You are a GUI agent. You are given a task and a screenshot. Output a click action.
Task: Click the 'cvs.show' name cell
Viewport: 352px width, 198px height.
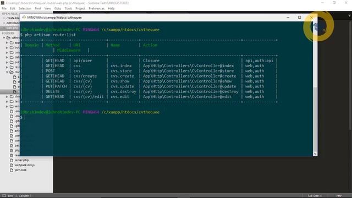(x=120, y=81)
